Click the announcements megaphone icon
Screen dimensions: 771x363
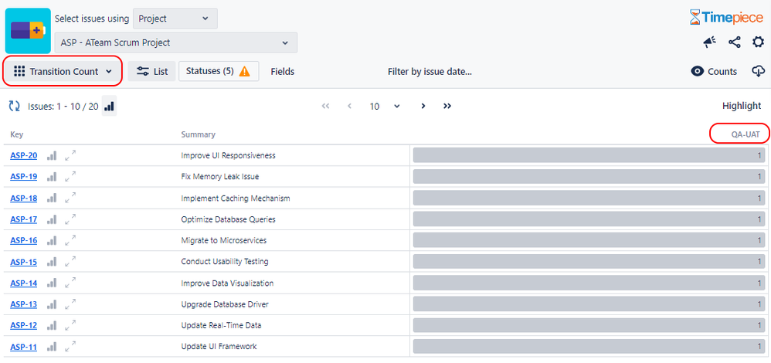(709, 42)
